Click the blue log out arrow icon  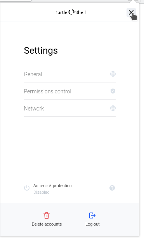(x=92, y=215)
